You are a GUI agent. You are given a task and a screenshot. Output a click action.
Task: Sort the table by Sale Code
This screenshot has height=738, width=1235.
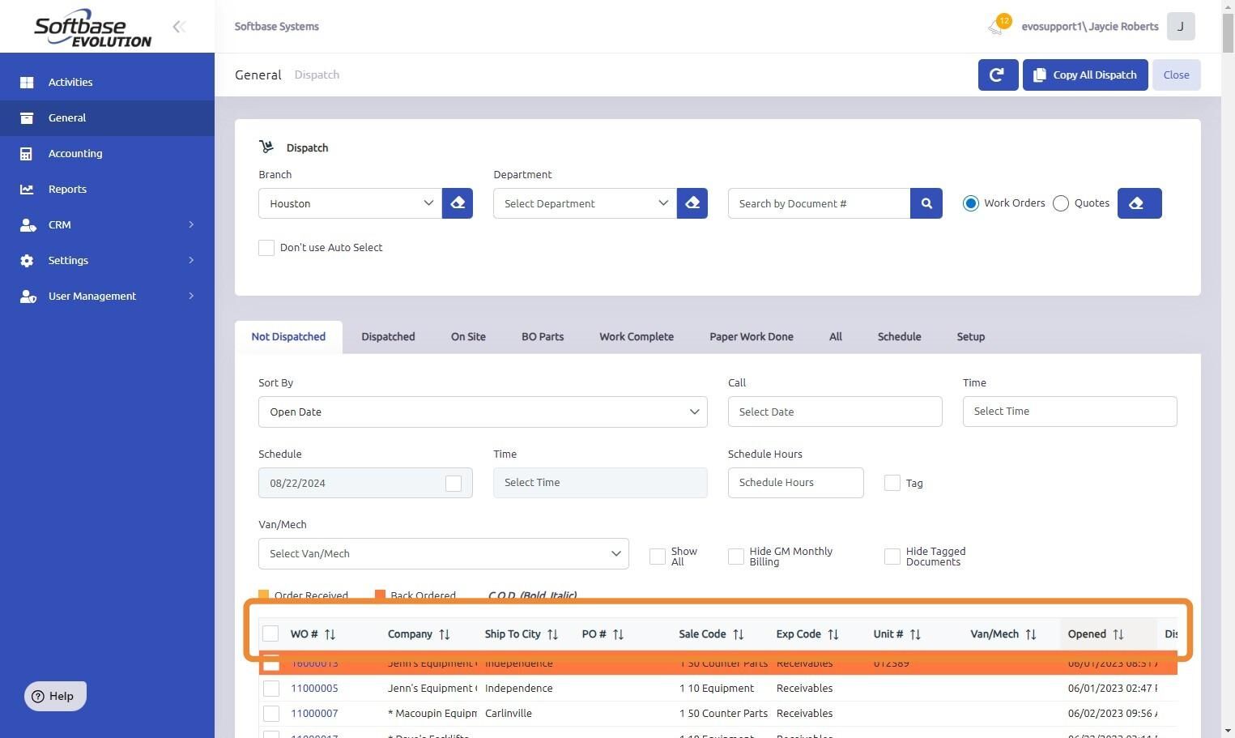click(738, 634)
